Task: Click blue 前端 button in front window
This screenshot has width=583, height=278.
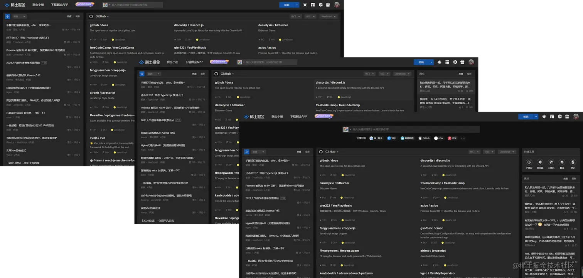Action: pos(526,116)
